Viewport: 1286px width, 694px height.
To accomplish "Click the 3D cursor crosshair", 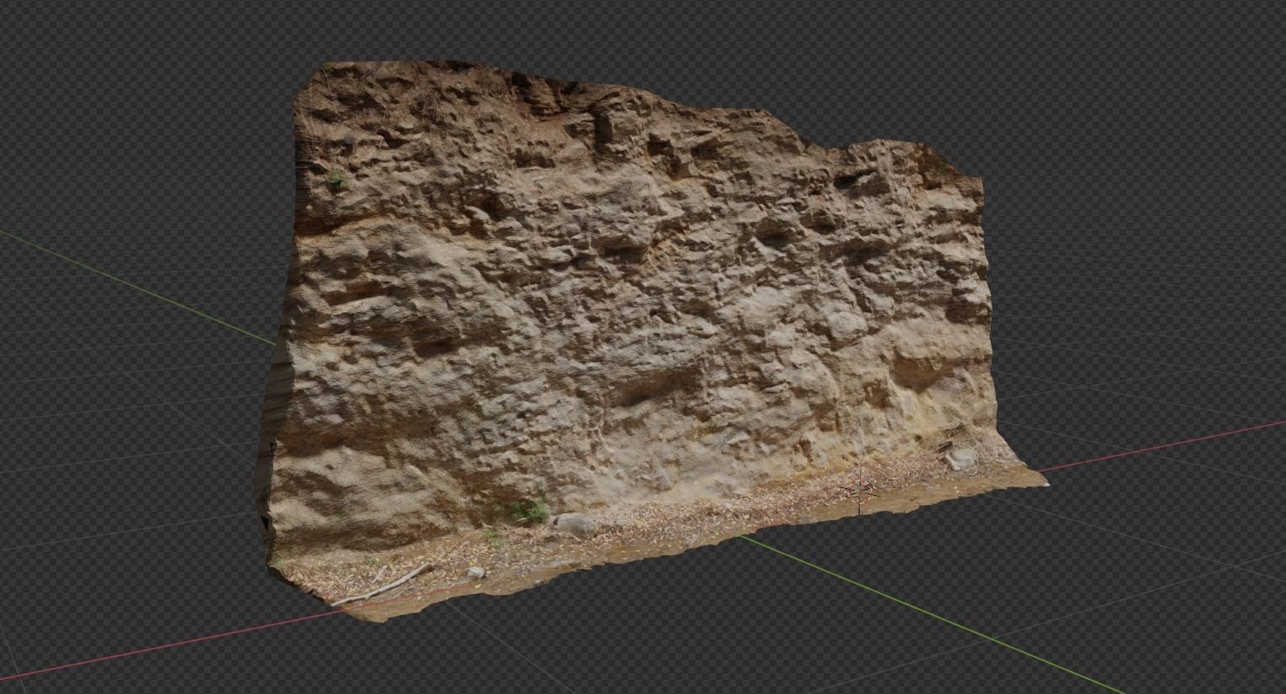I will (x=859, y=491).
